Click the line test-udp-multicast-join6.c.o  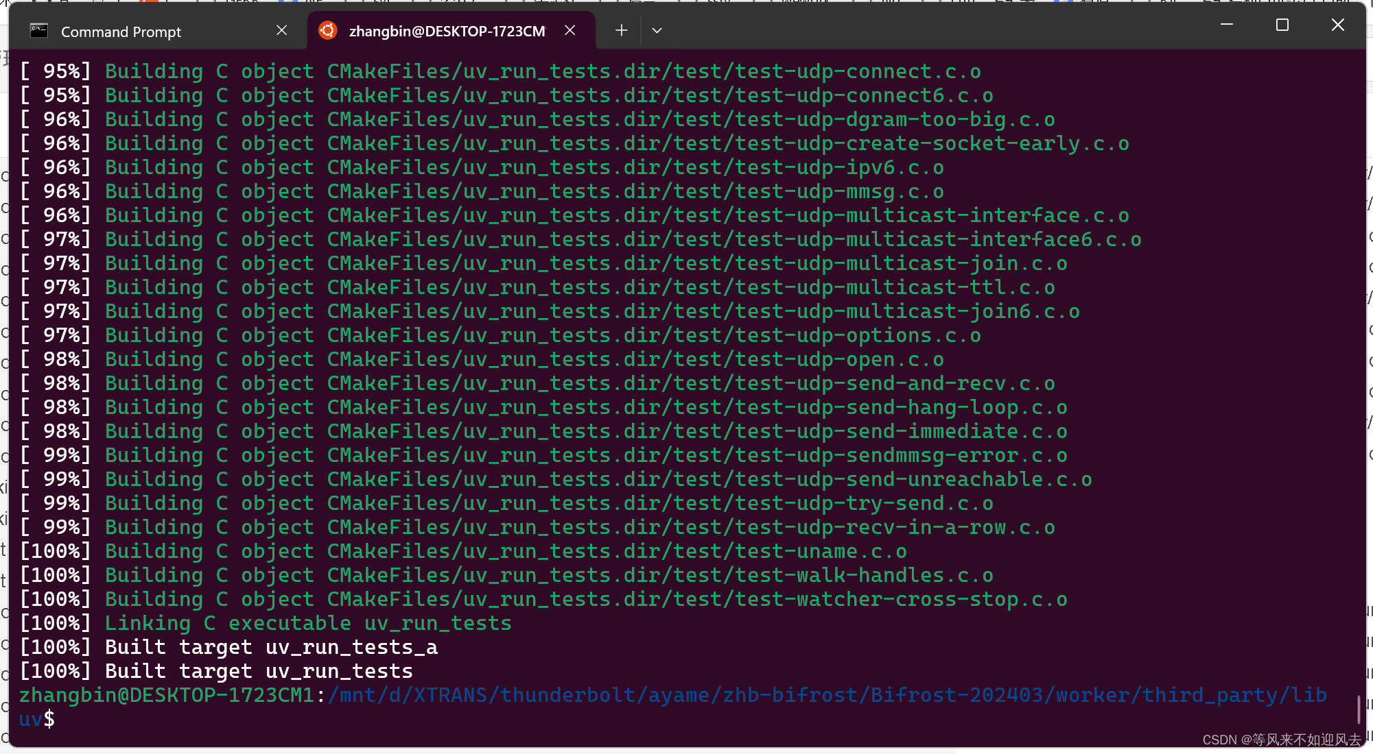(x=550, y=311)
